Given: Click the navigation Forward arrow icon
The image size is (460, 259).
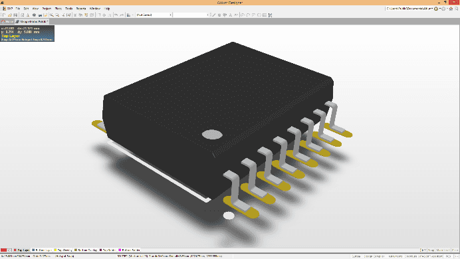Looking at the screenshot, I should 443,9.
